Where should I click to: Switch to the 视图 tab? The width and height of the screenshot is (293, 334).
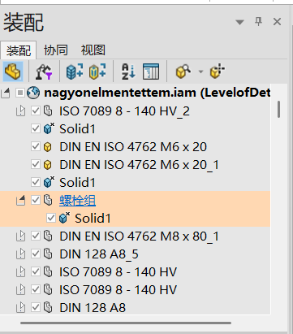93,50
